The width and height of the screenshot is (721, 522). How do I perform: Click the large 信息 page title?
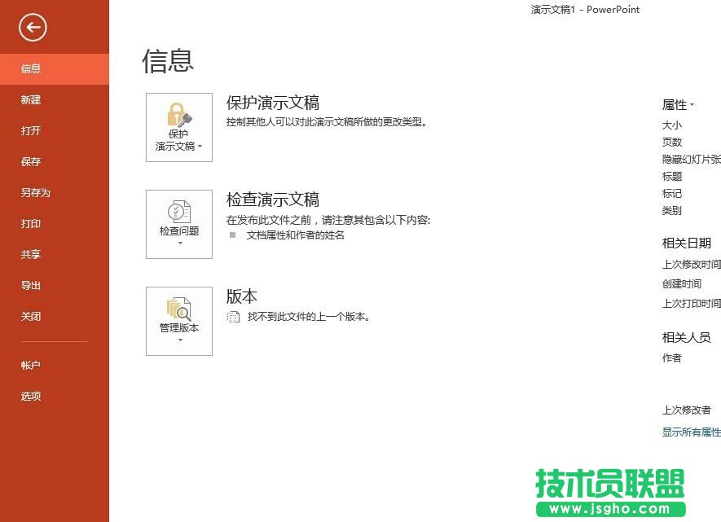(x=168, y=61)
